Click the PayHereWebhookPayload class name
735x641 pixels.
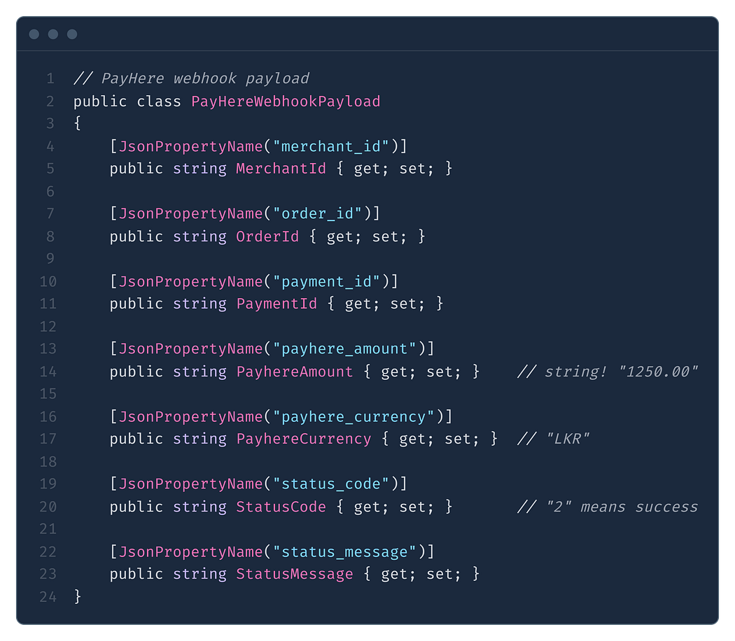pyautogui.click(x=286, y=101)
